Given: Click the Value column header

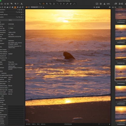Looking at the screenshot, I should 16,20.
